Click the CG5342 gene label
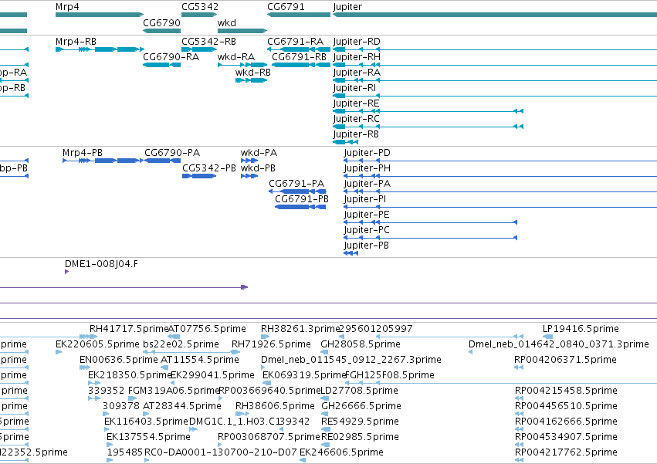Image resolution: width=657 pixels, height=464 pixels. pos(200,7)
